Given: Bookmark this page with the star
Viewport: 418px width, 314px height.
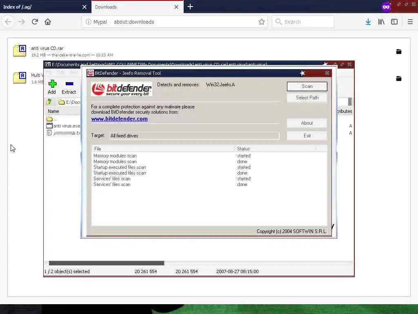Looking at the screenshot, I should pyautogui.click(x=262, y=22).
